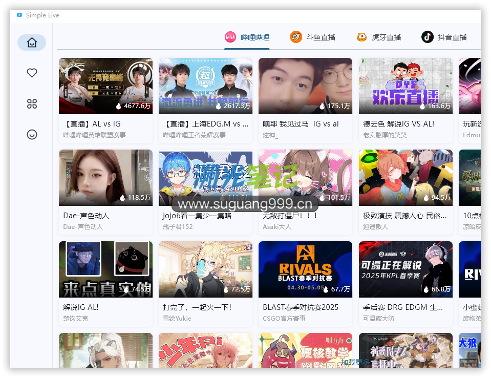Open the Dae-声色动人 stream thumbnail
The image size is (491, 378).
[105, 178]
